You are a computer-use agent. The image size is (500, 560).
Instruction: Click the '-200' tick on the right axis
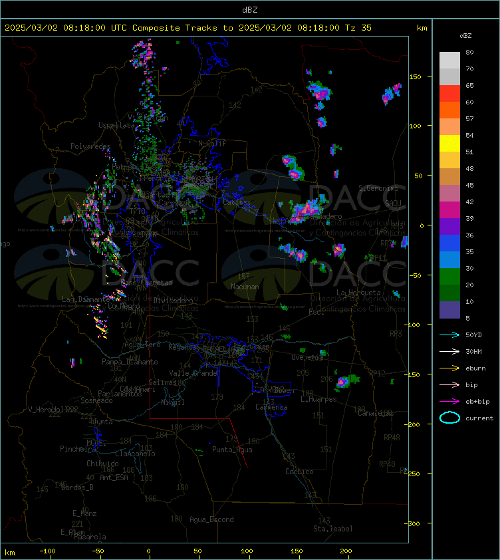click(412, 424)
